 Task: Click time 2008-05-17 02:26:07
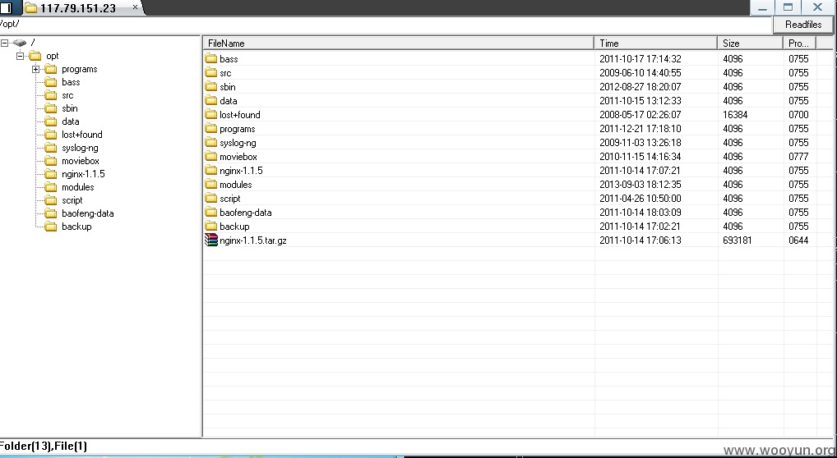click(x=640, y=115)
